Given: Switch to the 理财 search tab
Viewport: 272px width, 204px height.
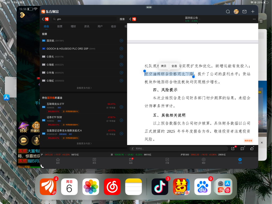Looking at the screenshot, I should click(x=73, y=26).
